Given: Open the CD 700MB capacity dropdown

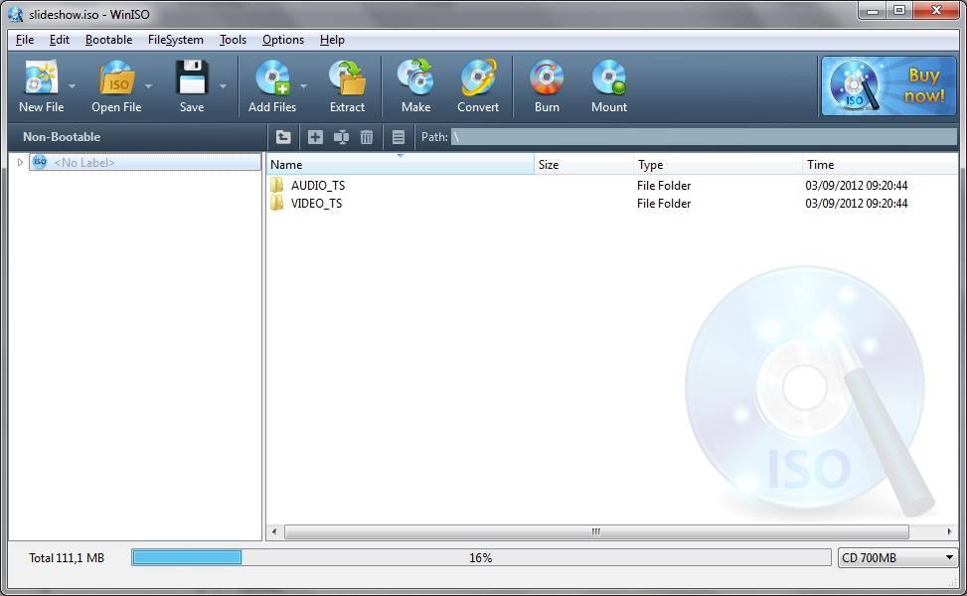Looking at the screenshot, I should (x=895, y=557).
